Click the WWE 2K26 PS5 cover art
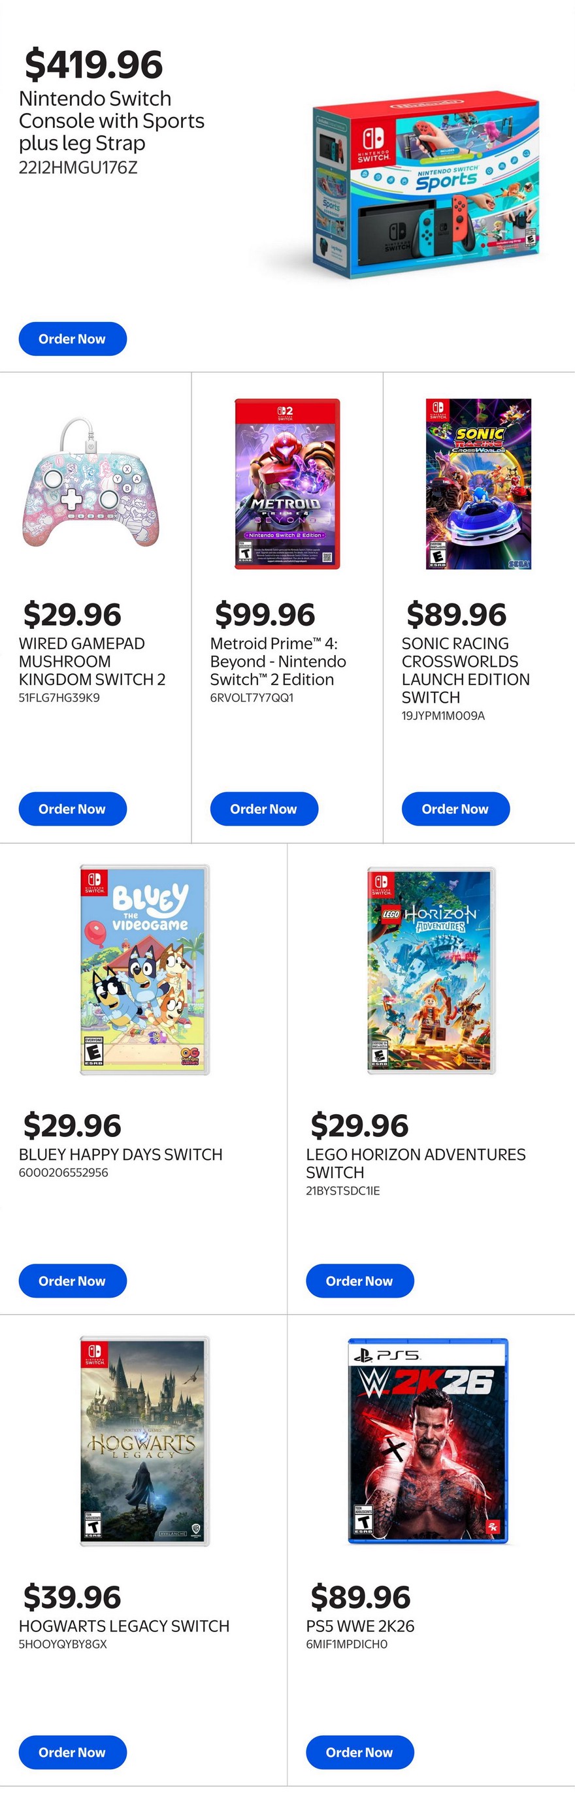Viewport: 575px width, 1796px height. click(x=428, y=1441)
